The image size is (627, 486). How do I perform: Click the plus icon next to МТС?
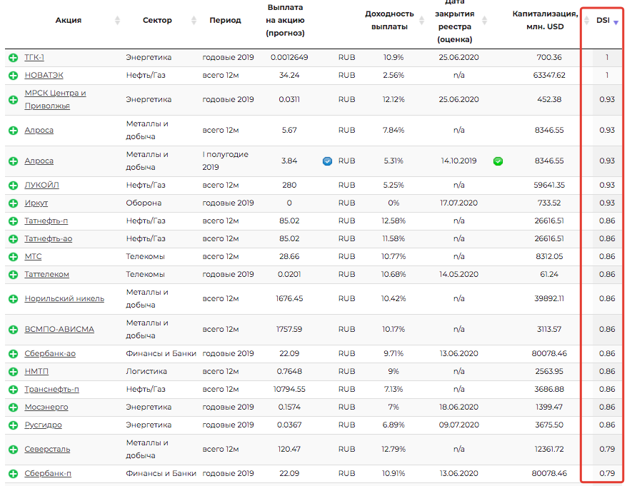13,257
